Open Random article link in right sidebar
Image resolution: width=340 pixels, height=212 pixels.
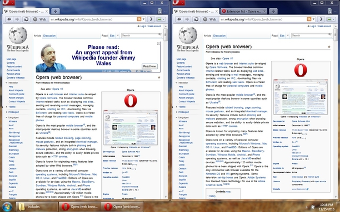[x=183, y=74]
